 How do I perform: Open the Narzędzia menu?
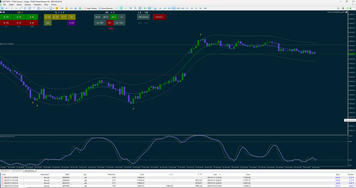coord(37,5)
